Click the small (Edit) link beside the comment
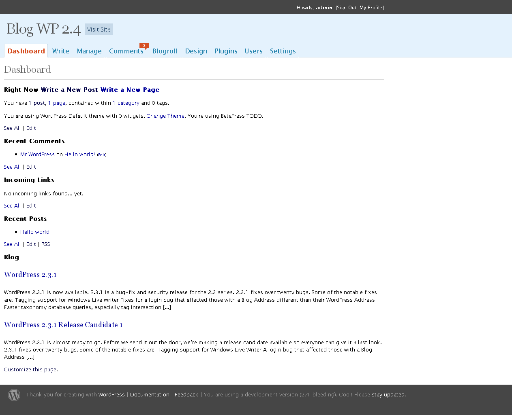Viewport: 512px width, 415px height. click(102, 155)
